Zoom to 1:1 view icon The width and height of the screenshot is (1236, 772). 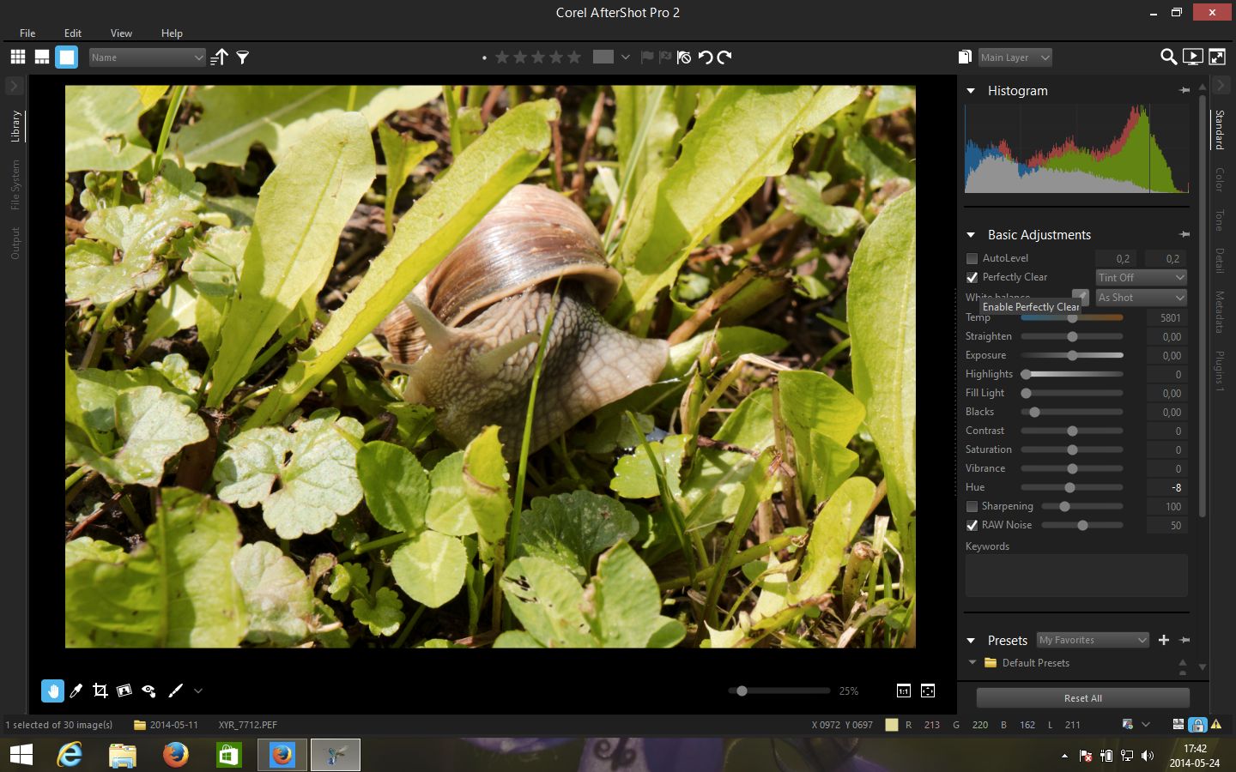tap(903, 691)
